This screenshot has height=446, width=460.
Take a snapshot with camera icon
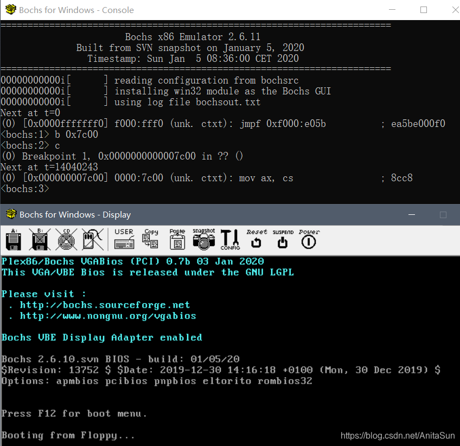(x=204, y=239)
